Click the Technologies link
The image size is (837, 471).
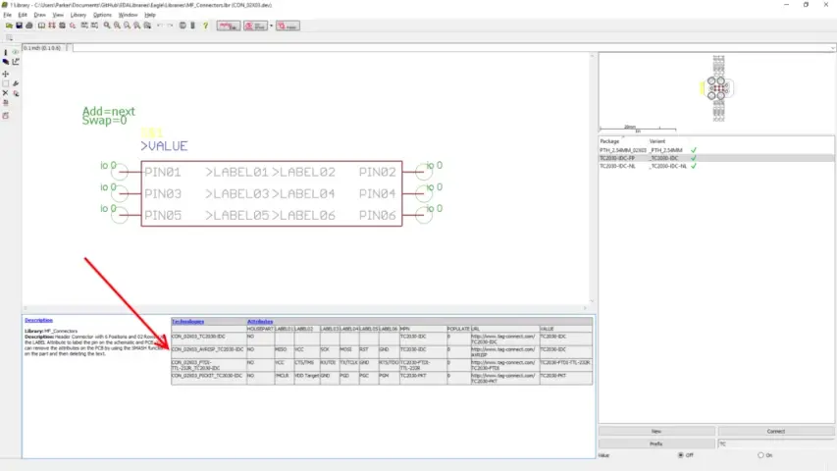(x=188, y=321)
